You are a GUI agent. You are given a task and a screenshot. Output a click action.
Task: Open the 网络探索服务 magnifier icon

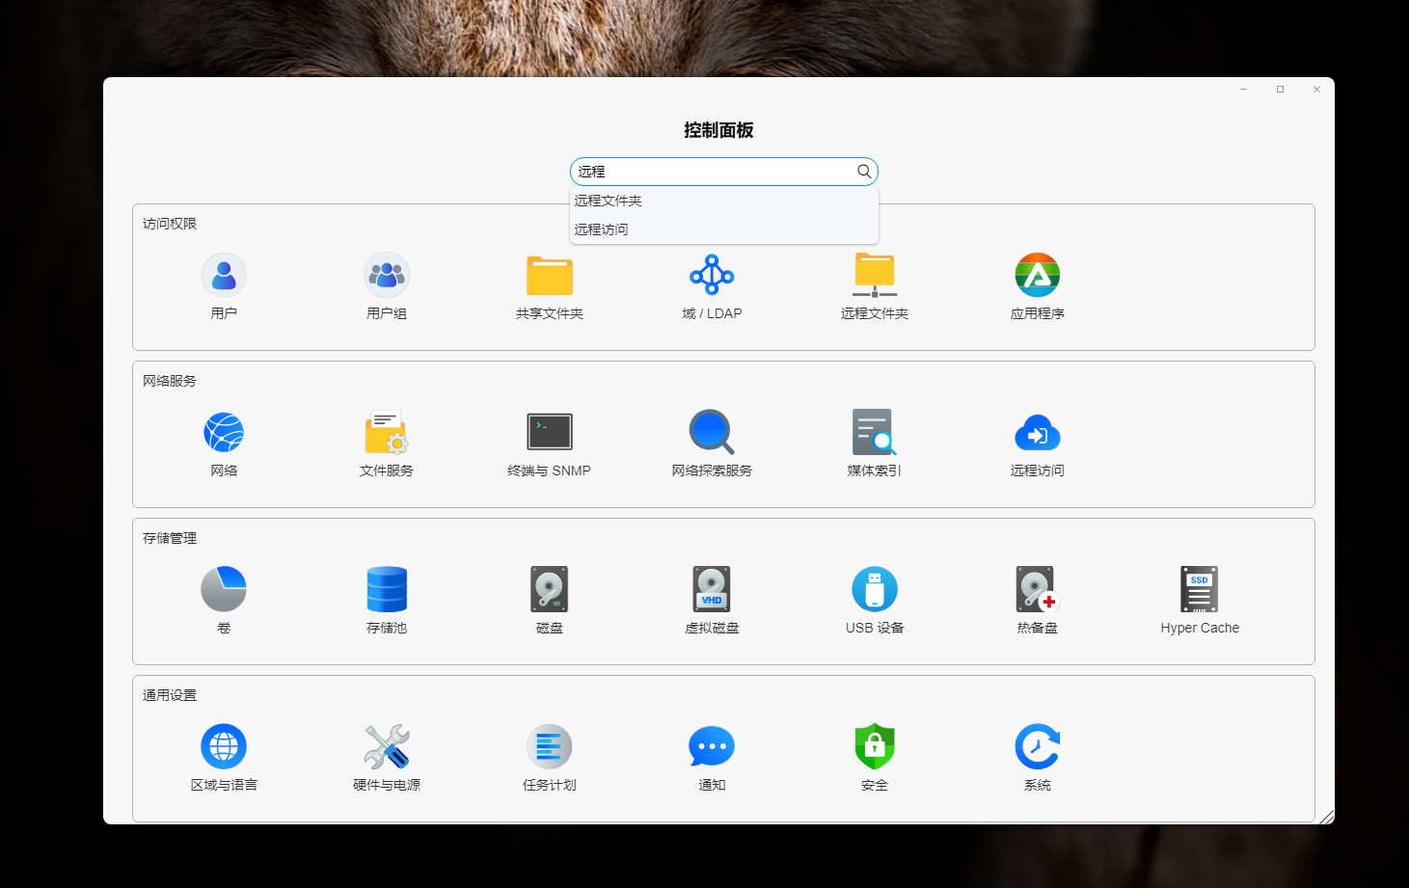pyautogui.click(x=712, y=432)
